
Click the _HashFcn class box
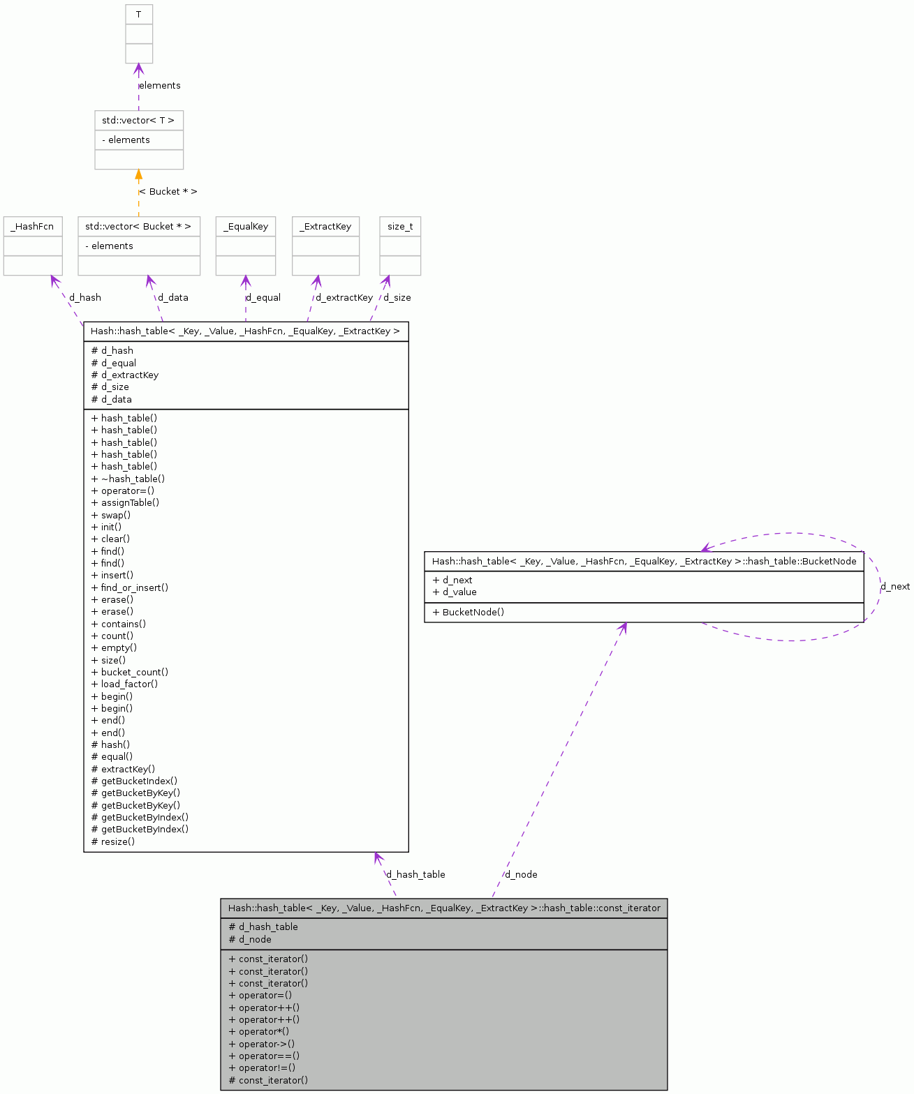click(x=32, y=227)
